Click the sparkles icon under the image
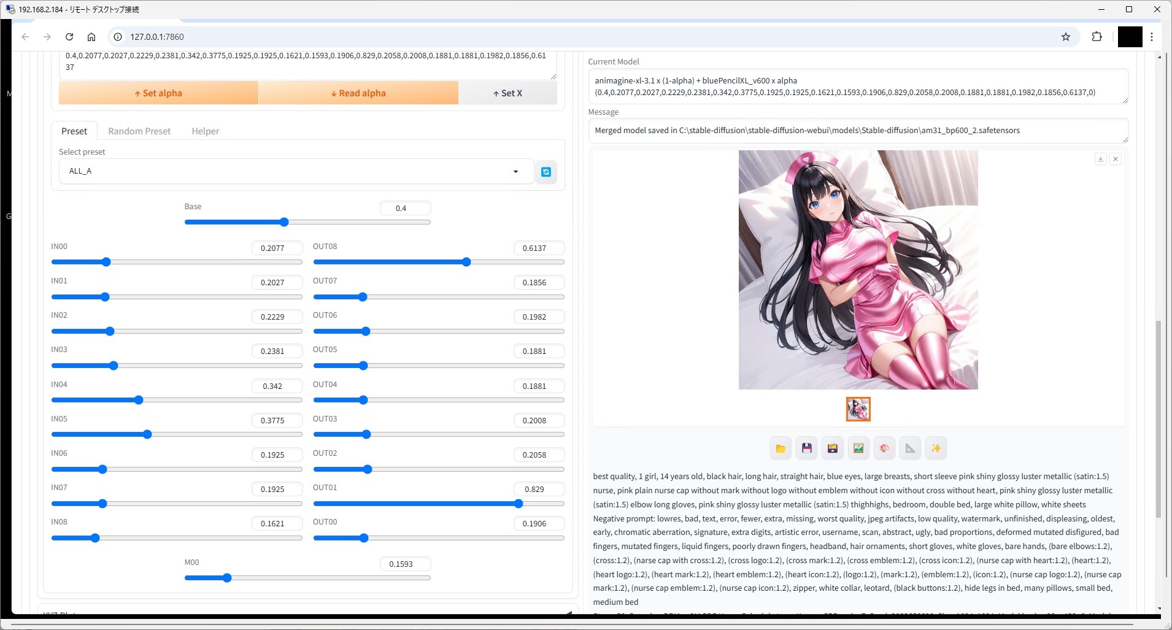The width and height of the screenshot is (1172, 630). (936, 448)
